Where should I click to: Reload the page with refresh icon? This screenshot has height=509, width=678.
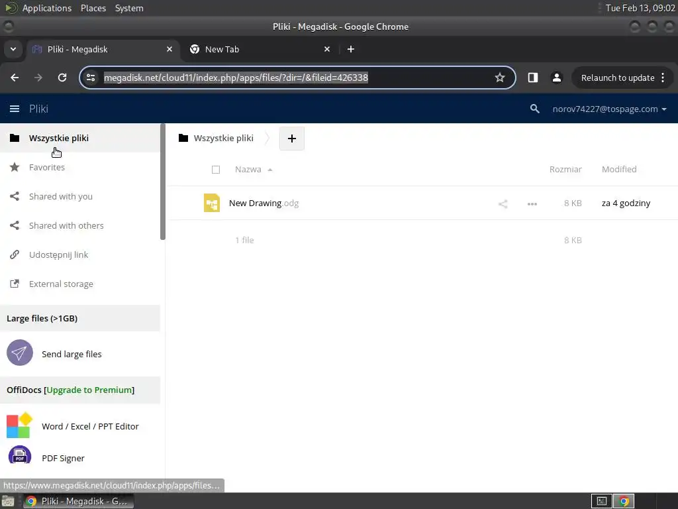[x=62, y=78]
